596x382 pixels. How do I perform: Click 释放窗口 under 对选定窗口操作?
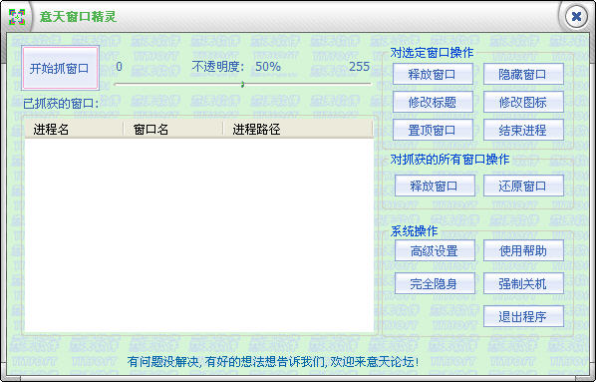(x=433, y=74)
